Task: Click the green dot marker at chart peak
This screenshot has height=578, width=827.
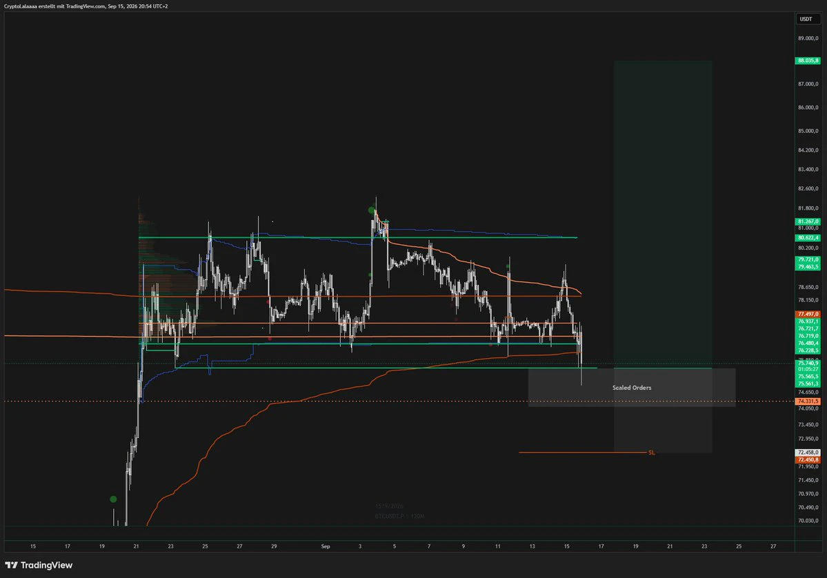Action: coord(371,210)
